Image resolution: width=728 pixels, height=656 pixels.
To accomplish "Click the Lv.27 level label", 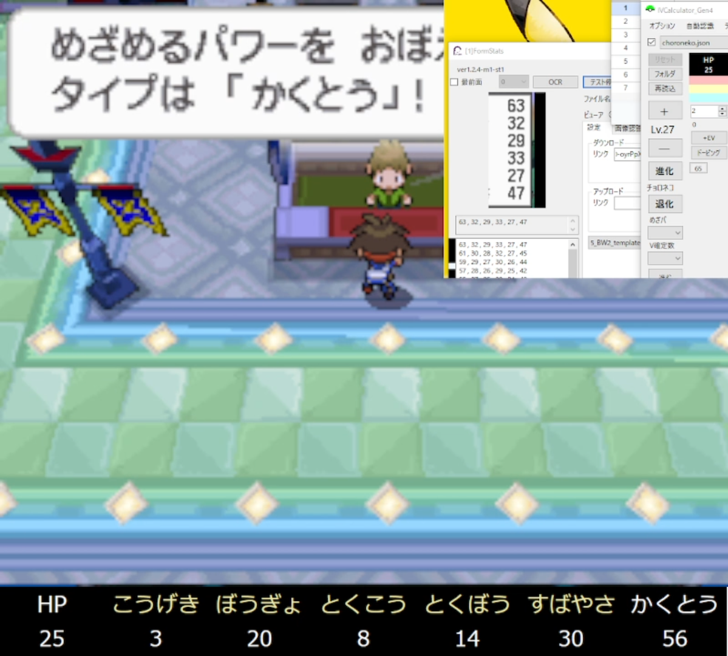I will click(662, 129).
